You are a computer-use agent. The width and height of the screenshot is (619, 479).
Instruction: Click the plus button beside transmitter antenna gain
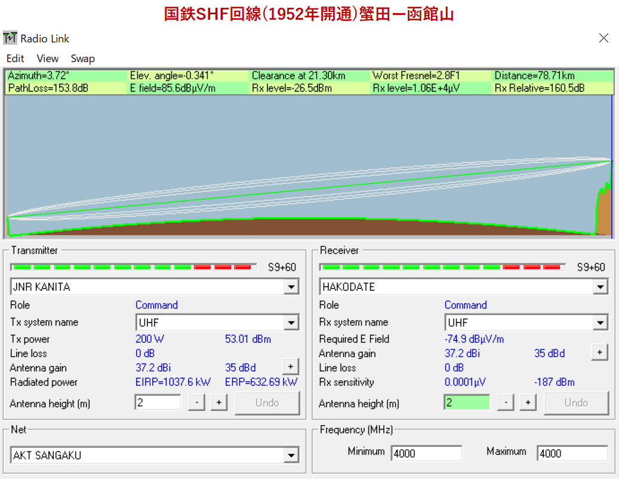[291, 367]
